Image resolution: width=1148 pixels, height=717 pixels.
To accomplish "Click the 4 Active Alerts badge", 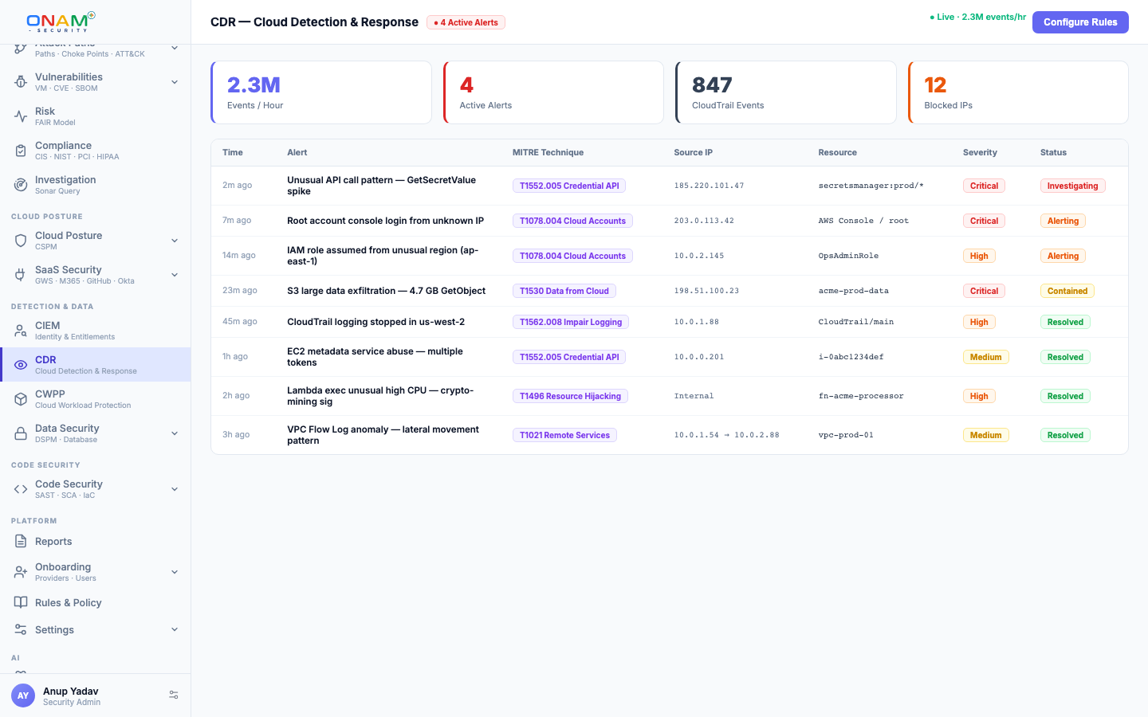I will (466, 22).
